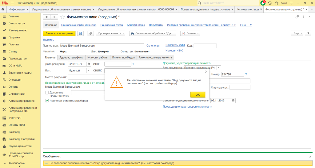
Task: Open history clock icon
Action: tap(270, 3)
